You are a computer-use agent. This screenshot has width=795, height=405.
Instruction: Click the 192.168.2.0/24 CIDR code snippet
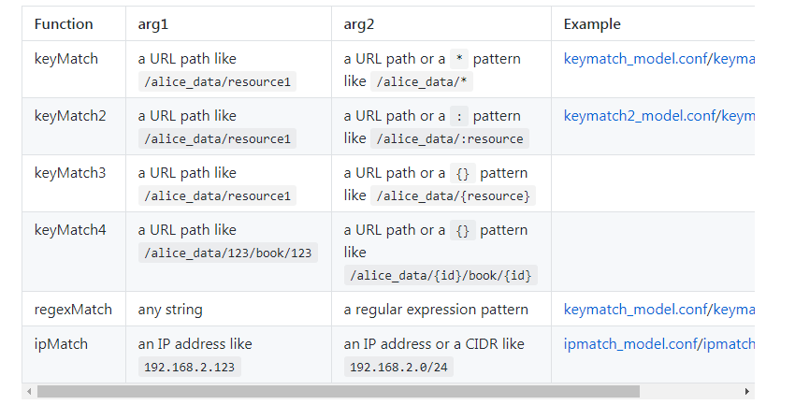399,368
